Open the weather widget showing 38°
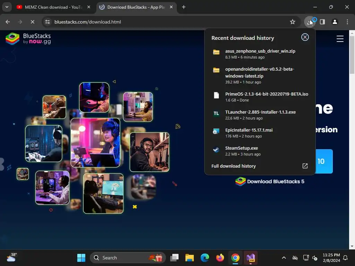This screenshot has width=355, height=266. (x=11, y=258)
